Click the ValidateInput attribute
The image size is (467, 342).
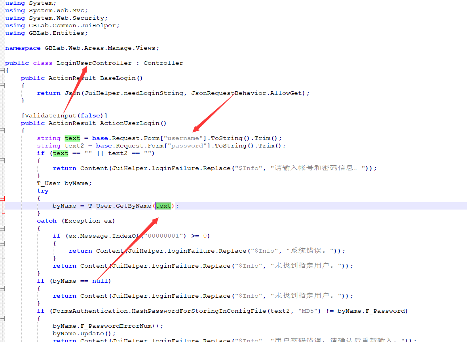[x=50, y=116]
